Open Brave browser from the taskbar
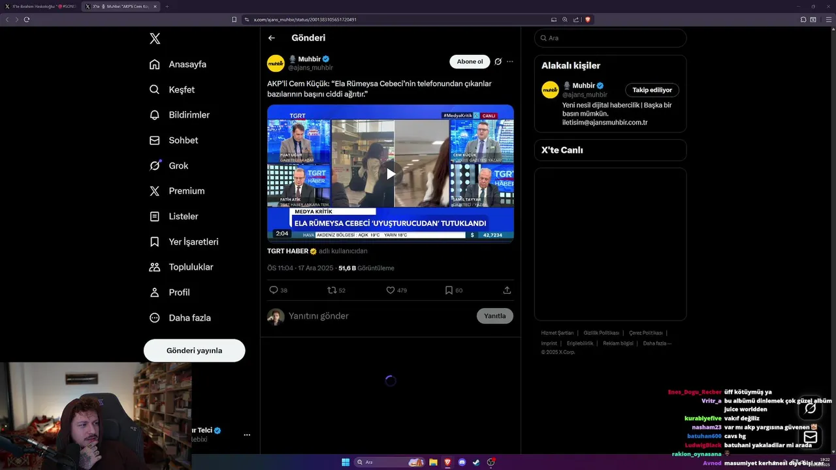Screen dimensions: 836x470 pyautogui.click(x=447, y=462)
